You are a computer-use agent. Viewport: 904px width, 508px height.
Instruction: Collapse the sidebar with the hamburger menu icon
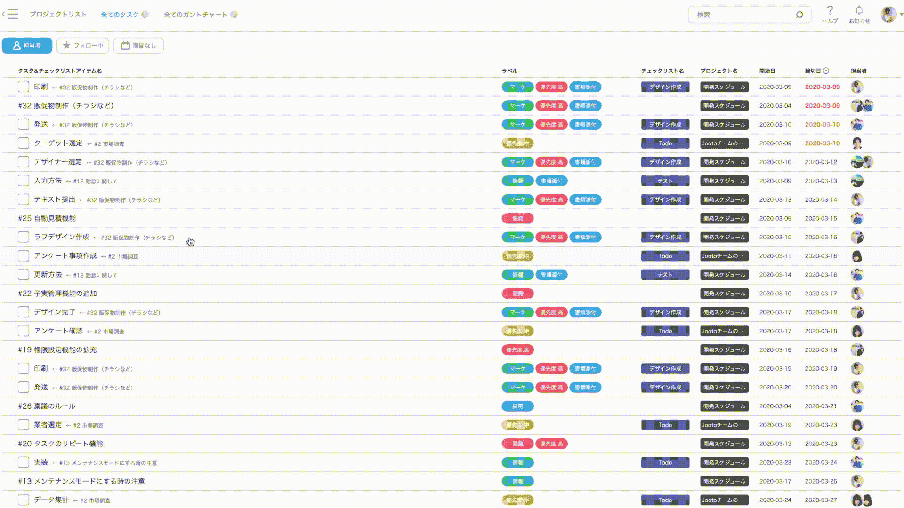(11, 14)
